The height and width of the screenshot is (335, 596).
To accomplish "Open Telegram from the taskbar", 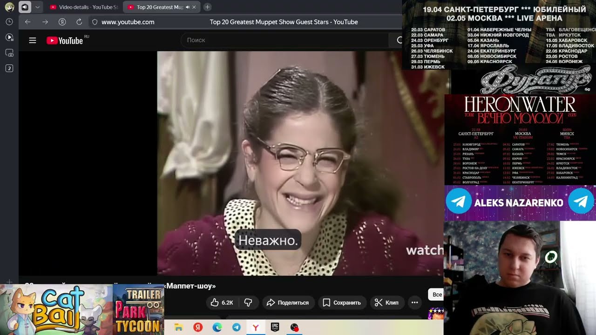I will click(x=237, y=328).
